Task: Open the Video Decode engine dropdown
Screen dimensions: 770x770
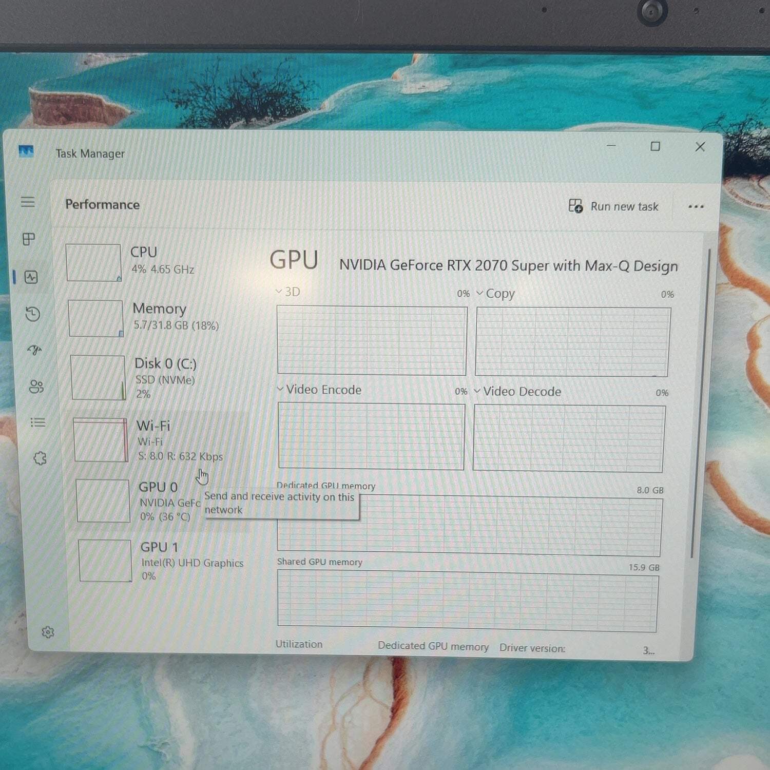Action: point(517,391)
